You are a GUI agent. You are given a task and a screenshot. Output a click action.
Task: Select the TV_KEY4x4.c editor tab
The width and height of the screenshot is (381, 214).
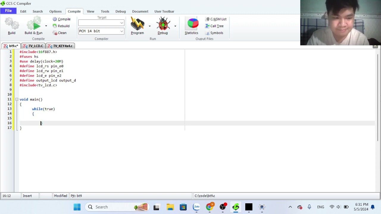point(60,46)
